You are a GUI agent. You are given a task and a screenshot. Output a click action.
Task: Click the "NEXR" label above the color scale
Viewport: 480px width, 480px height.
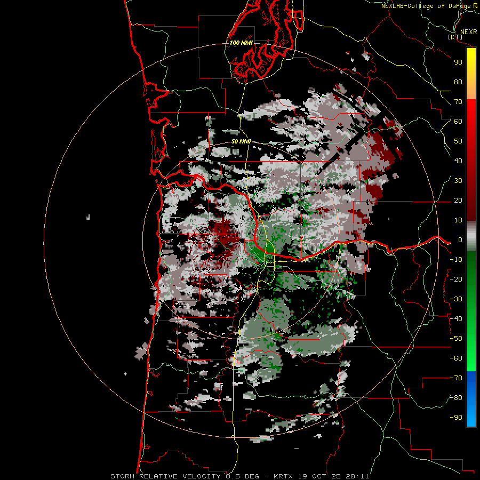[x=468, y=32]
